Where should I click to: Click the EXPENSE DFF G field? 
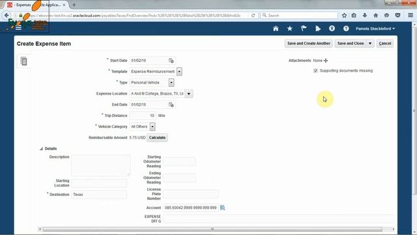(x=278, y=219)
